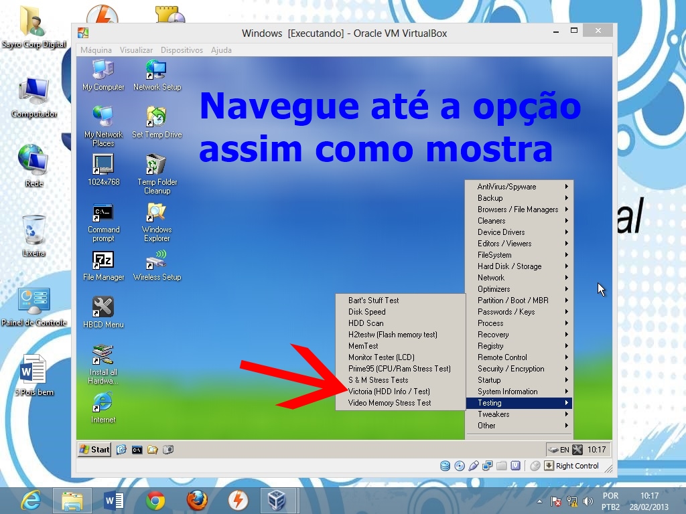Click the VirtualBox network status icon
The height and width of the screenshot is (514, 686).
click(488, 466)
